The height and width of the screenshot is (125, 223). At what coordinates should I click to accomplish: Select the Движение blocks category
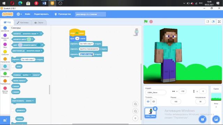point(5,29)
